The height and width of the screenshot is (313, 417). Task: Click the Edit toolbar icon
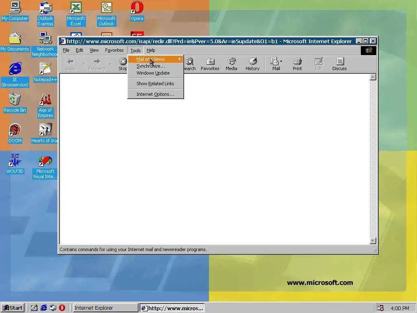click(x=318, y=64)
